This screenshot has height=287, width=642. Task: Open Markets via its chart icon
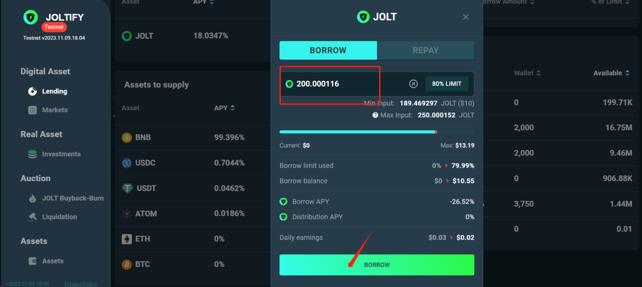coord(32,110)
